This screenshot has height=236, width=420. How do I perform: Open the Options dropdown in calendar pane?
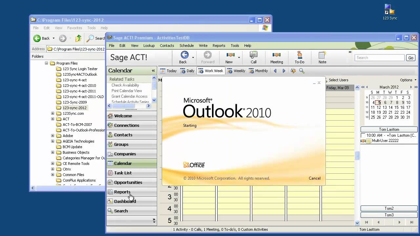(x=408, y=80)
